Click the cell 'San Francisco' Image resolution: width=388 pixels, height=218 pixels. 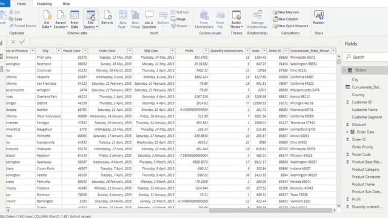click(48, 84)
